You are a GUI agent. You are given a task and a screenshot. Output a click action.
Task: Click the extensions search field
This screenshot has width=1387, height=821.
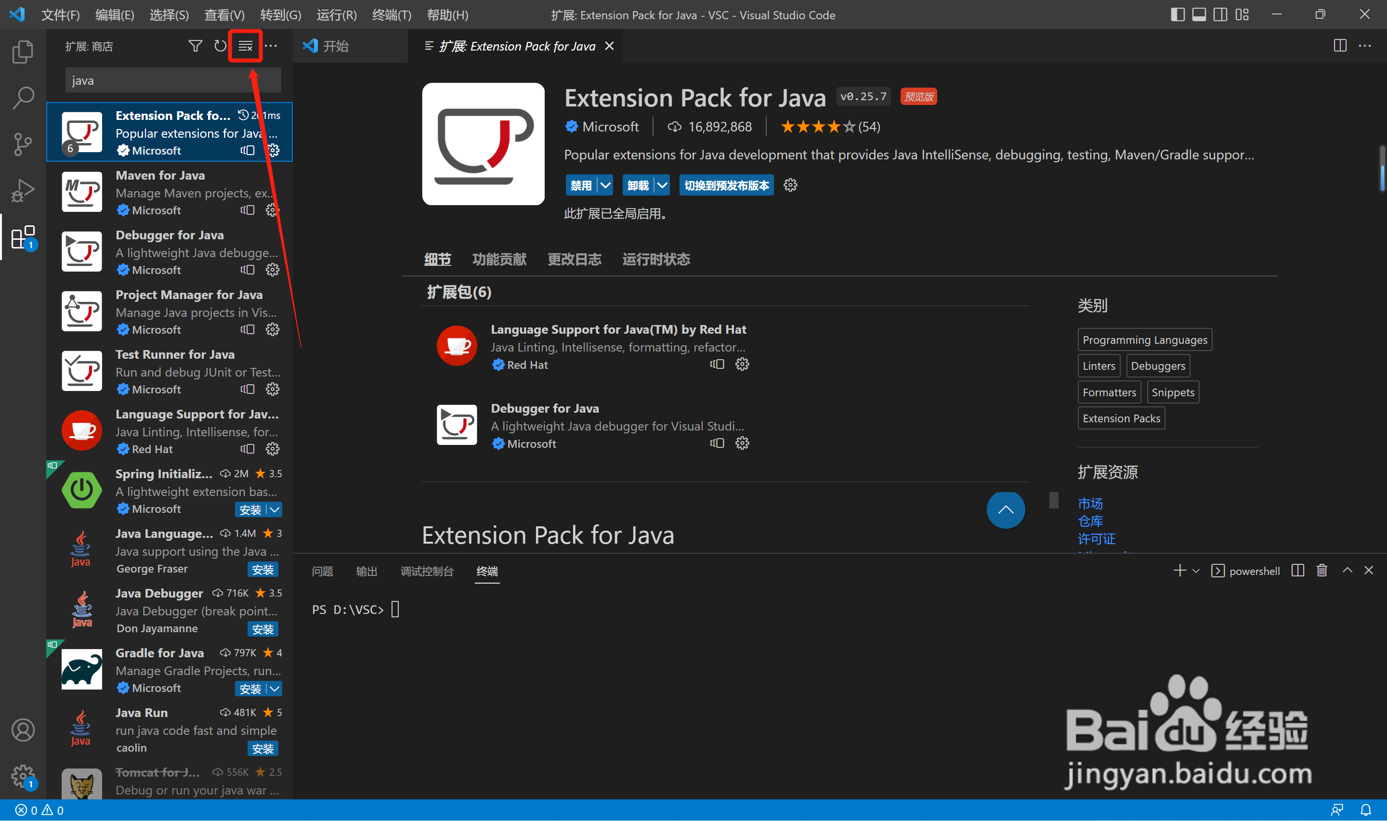pos(172,80)
